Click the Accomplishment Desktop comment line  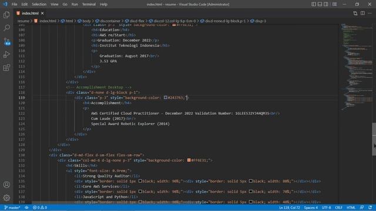99,87
